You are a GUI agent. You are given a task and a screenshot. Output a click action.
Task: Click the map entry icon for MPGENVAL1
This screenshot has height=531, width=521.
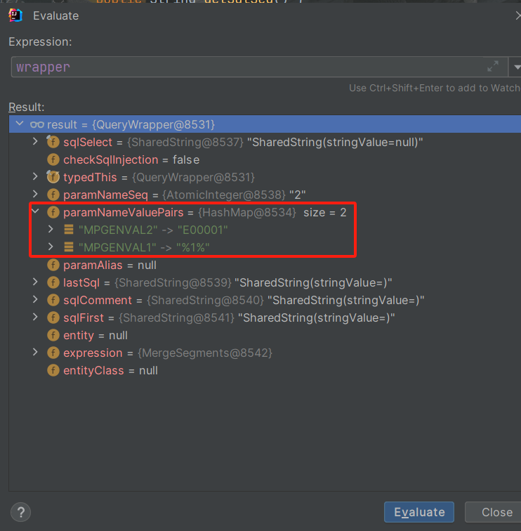[69, 247]
